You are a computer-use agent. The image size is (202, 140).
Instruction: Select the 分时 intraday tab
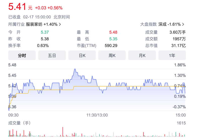tap(22, 55)
